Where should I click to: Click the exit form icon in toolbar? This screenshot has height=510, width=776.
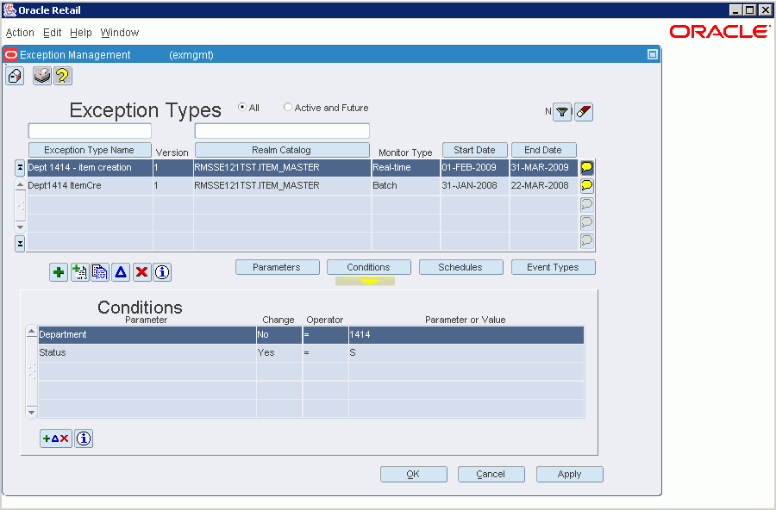click(x=15, y=76)
